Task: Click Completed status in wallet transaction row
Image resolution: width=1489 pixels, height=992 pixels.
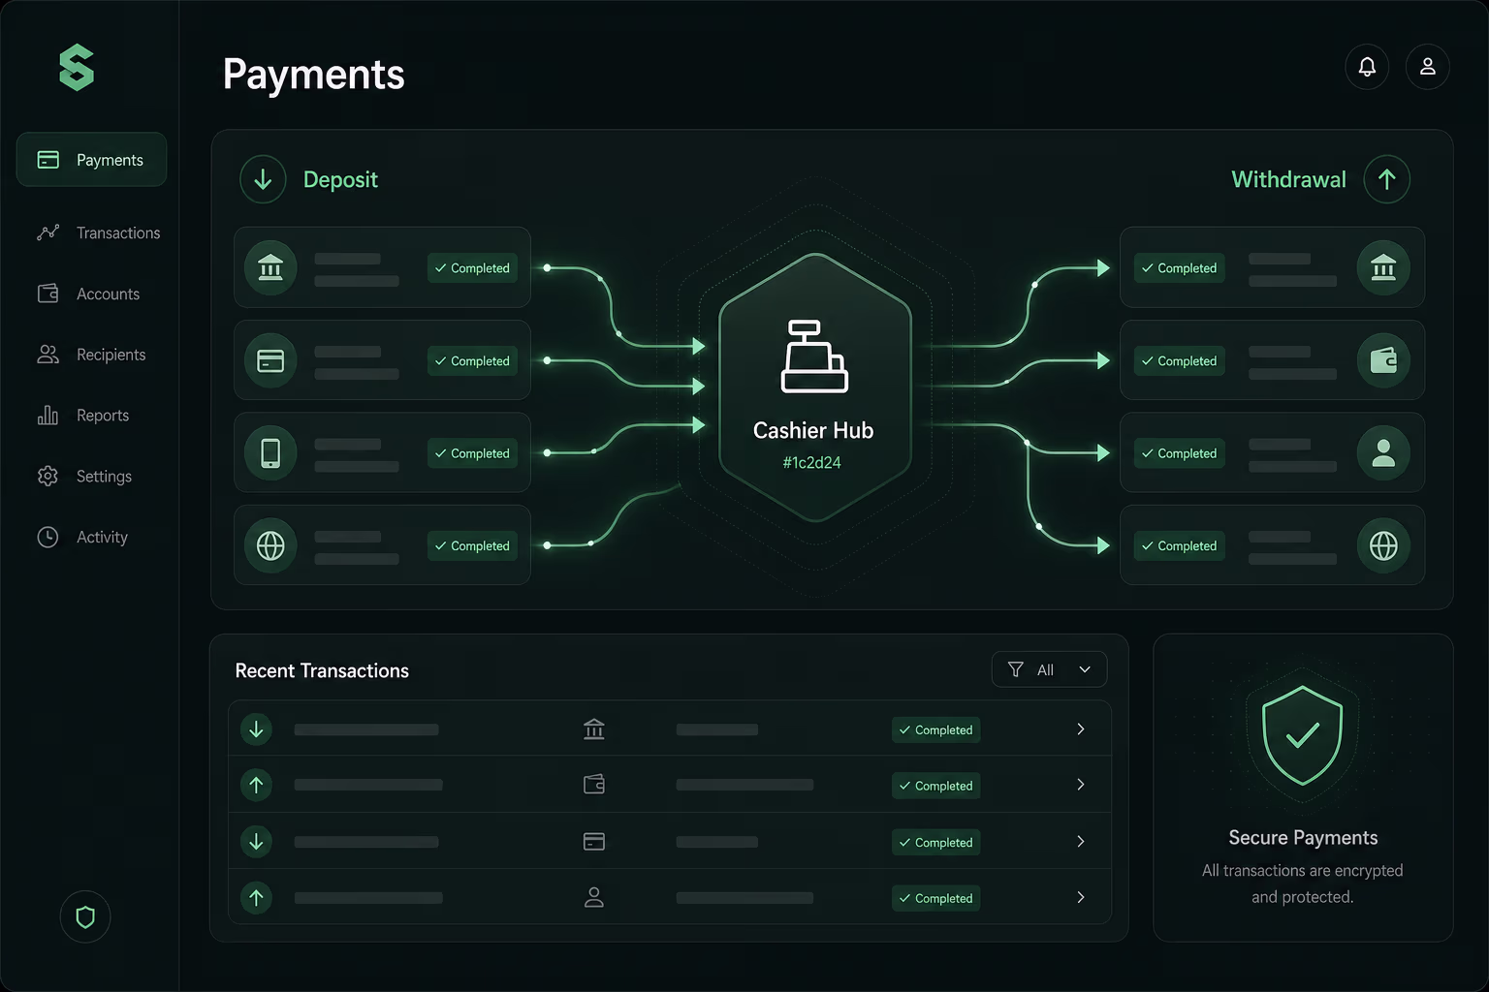Action: click(x=935, y=786)
